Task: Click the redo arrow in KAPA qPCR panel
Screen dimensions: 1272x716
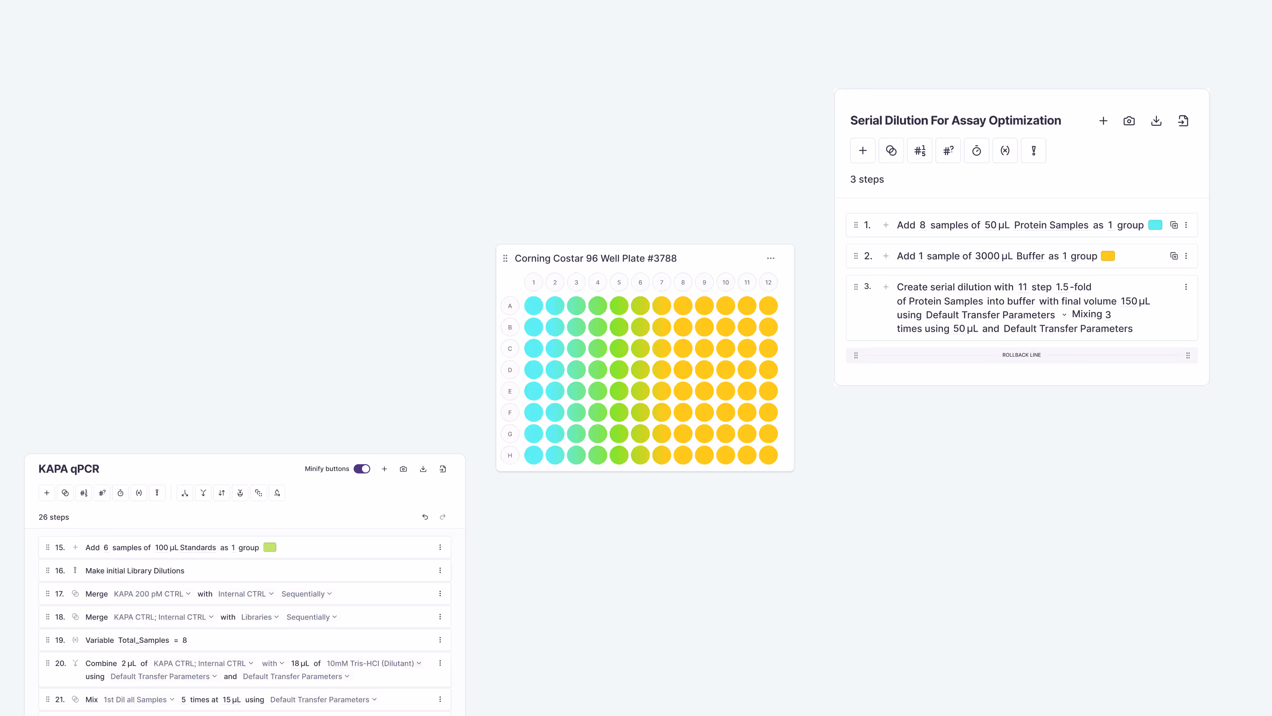Action: point(442,517)
